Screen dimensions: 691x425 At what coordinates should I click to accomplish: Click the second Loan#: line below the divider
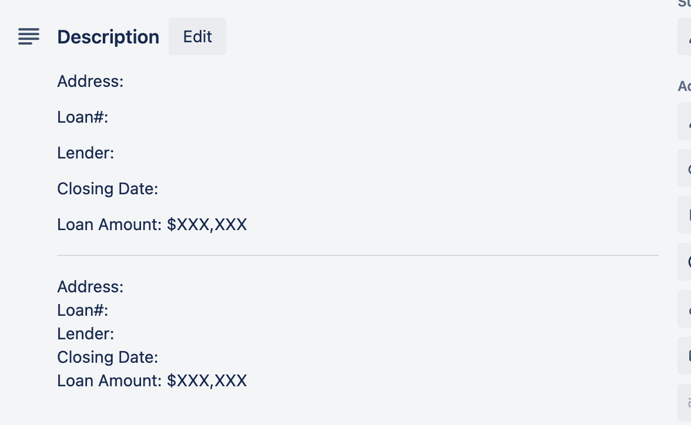tap(82, 310)
